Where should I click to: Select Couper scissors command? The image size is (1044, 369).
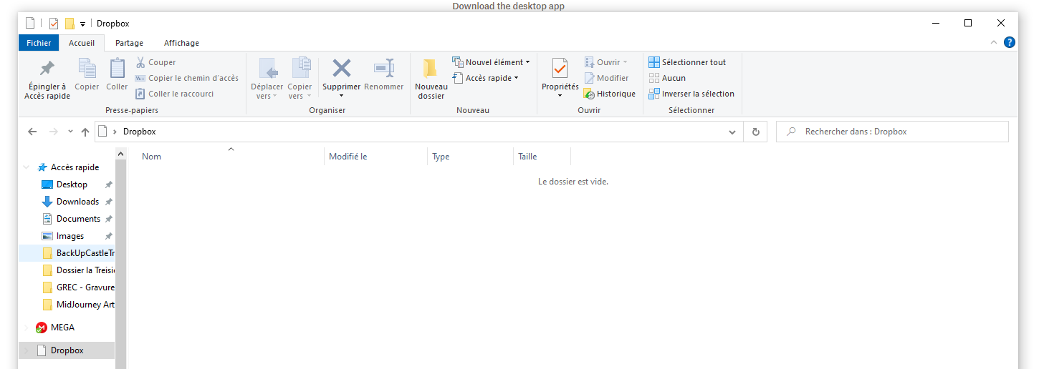[155, 62]
